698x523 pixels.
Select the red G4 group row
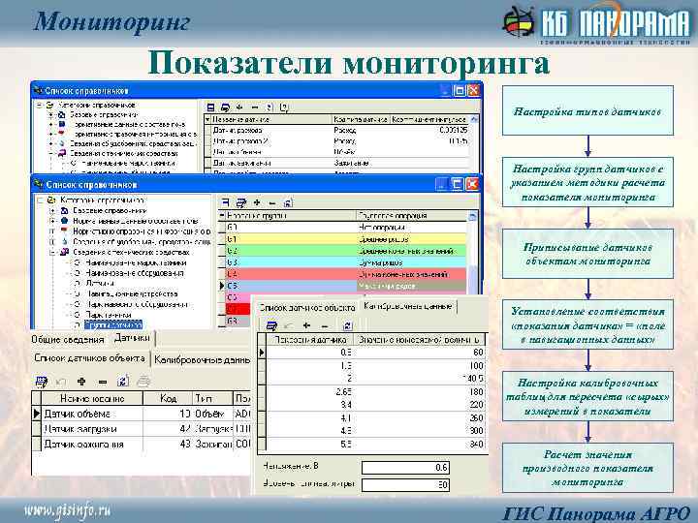[346, 274]
